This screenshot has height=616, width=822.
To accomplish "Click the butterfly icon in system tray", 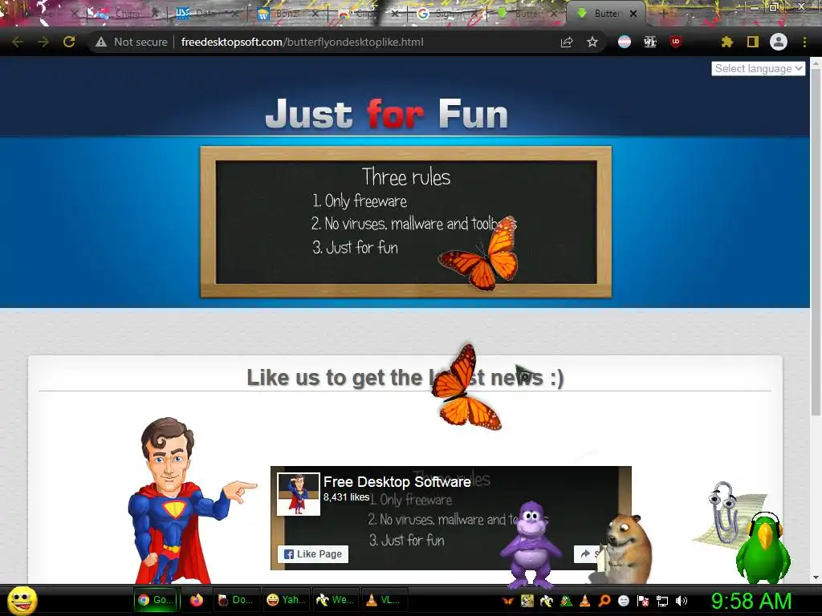I will tap(507, 602).
